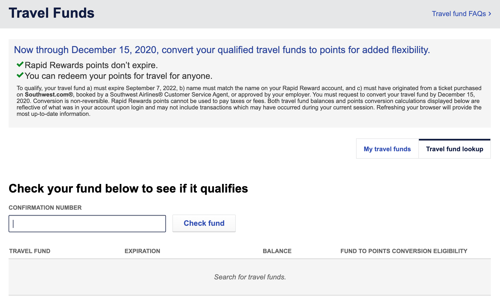Click the TRAVEL FUND column header
The image size is (500, 303).
click(30, 251)
